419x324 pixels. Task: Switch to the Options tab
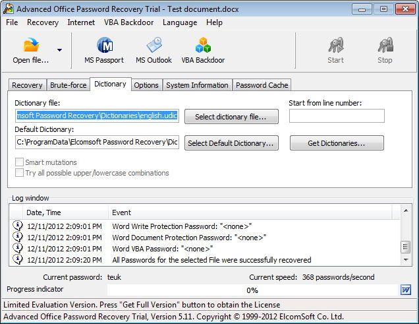[146, 85]
